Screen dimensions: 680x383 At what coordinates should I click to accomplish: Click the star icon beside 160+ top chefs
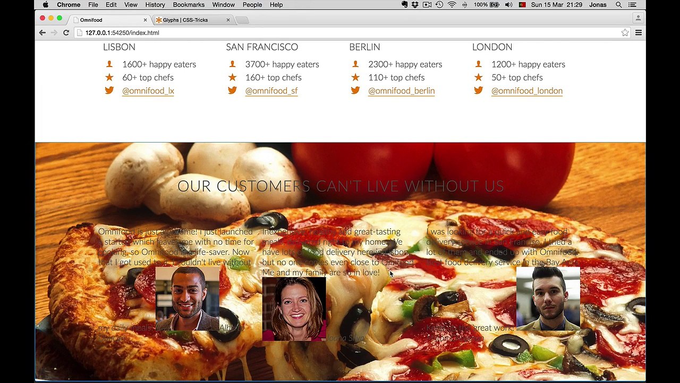[232, 77]
